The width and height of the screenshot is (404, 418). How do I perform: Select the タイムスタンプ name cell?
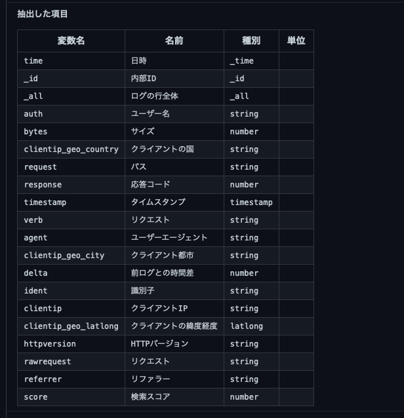(x=158, y=202)
